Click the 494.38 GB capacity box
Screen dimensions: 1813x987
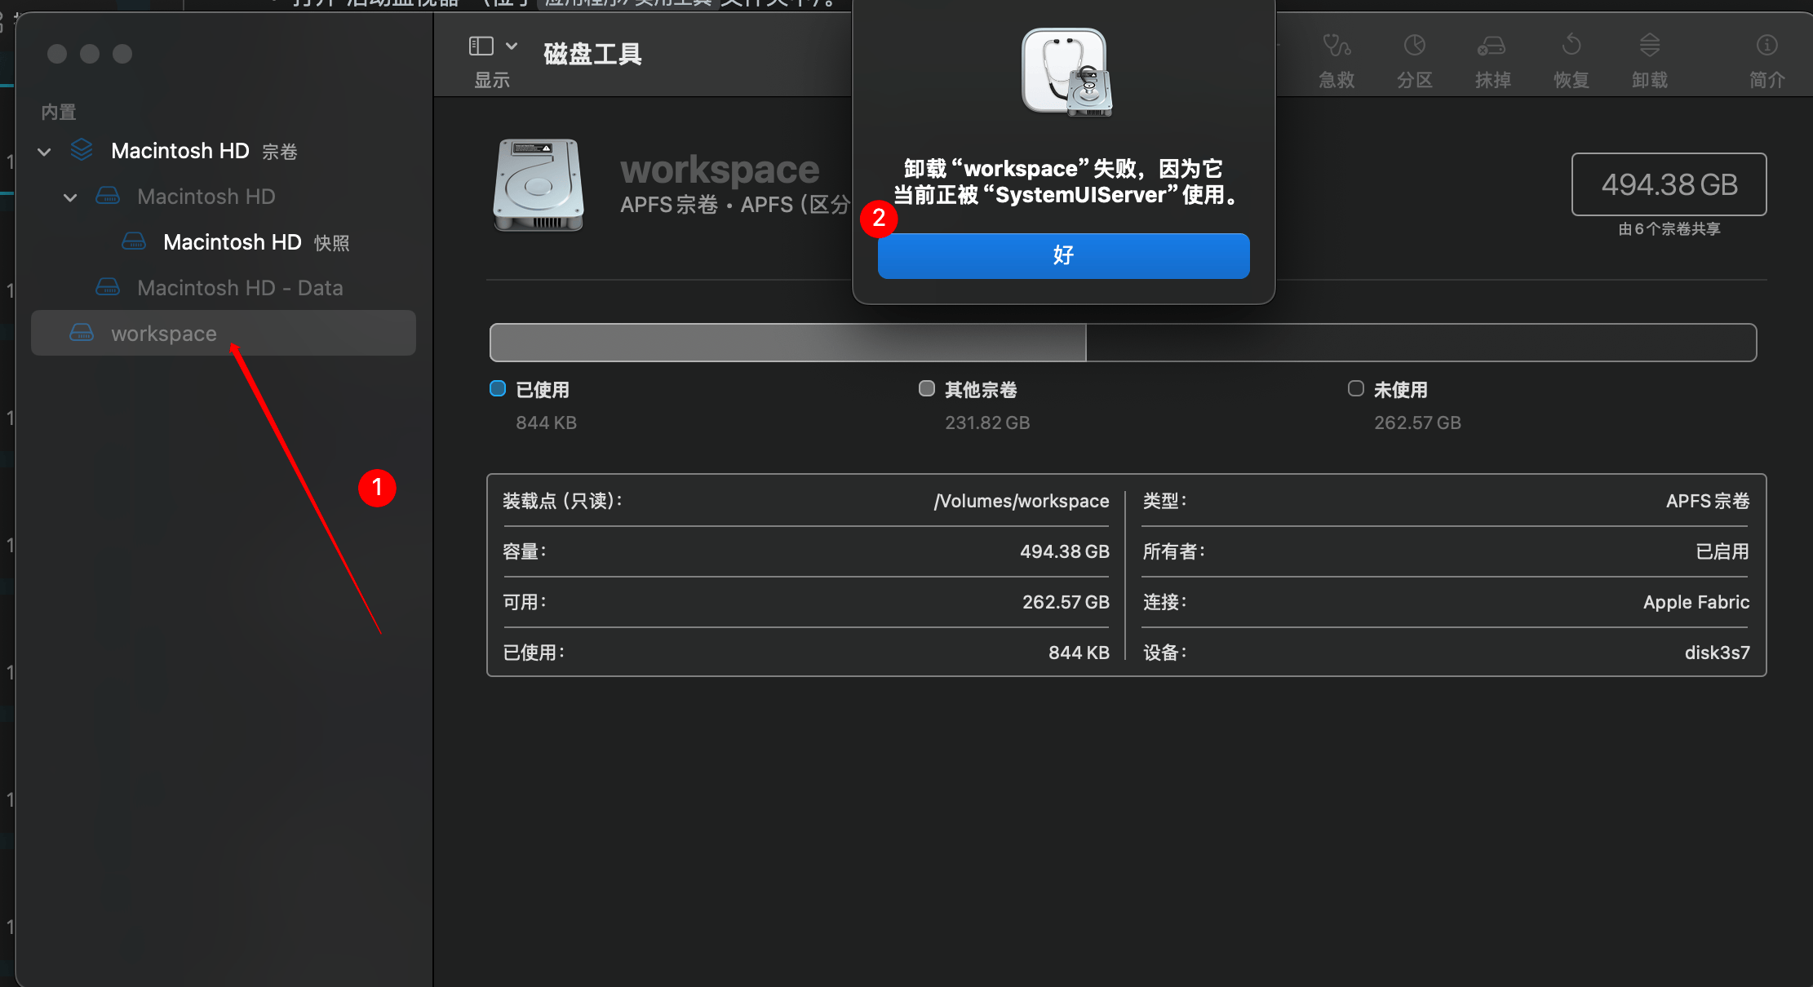1669,184
